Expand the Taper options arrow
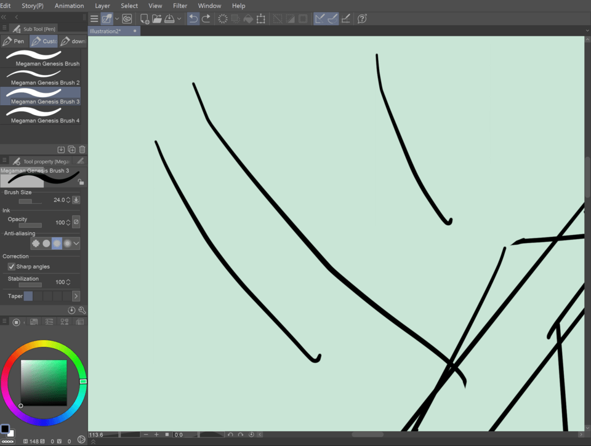 point(76,297)
